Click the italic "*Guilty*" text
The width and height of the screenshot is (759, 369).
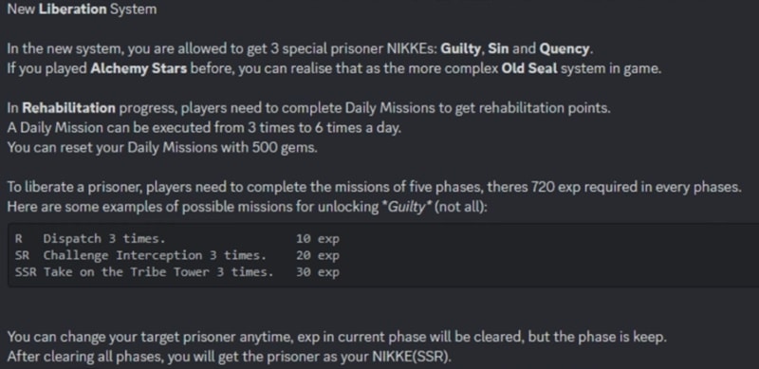click(407, 207)
